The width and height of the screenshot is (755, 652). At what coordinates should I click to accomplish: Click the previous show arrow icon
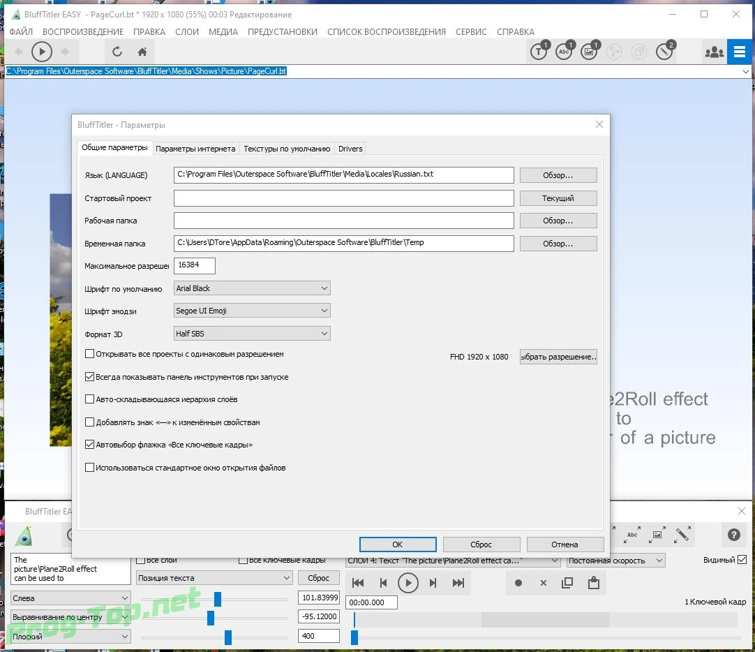[x=19, y=52]
